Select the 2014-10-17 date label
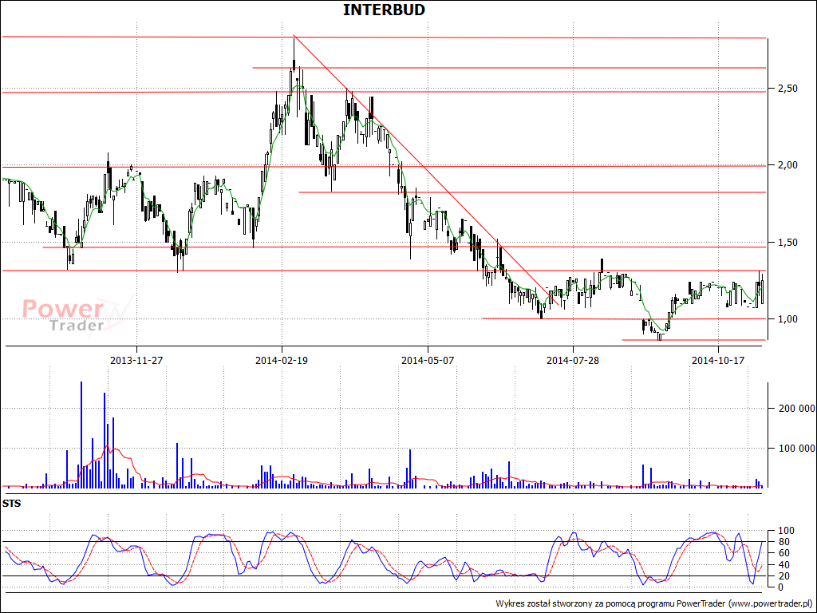 tap(718, 360)
